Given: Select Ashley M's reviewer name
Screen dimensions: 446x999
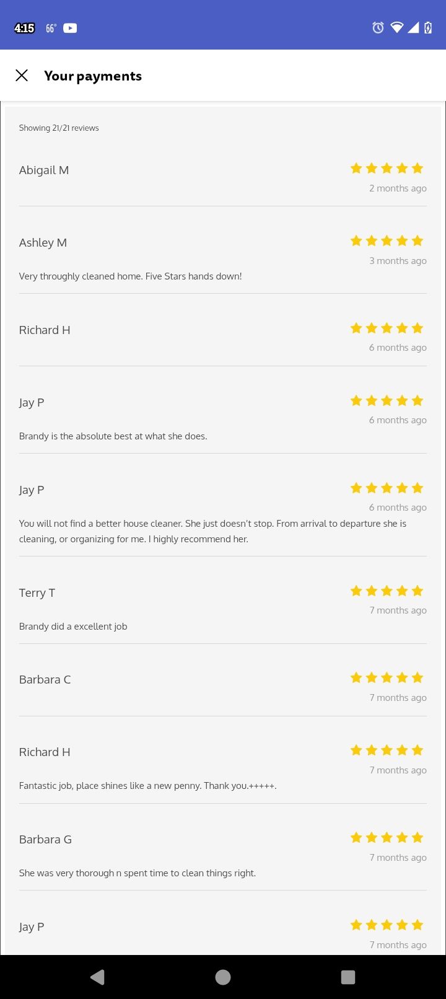Looking at the screenshot, I should pos(43,243).
